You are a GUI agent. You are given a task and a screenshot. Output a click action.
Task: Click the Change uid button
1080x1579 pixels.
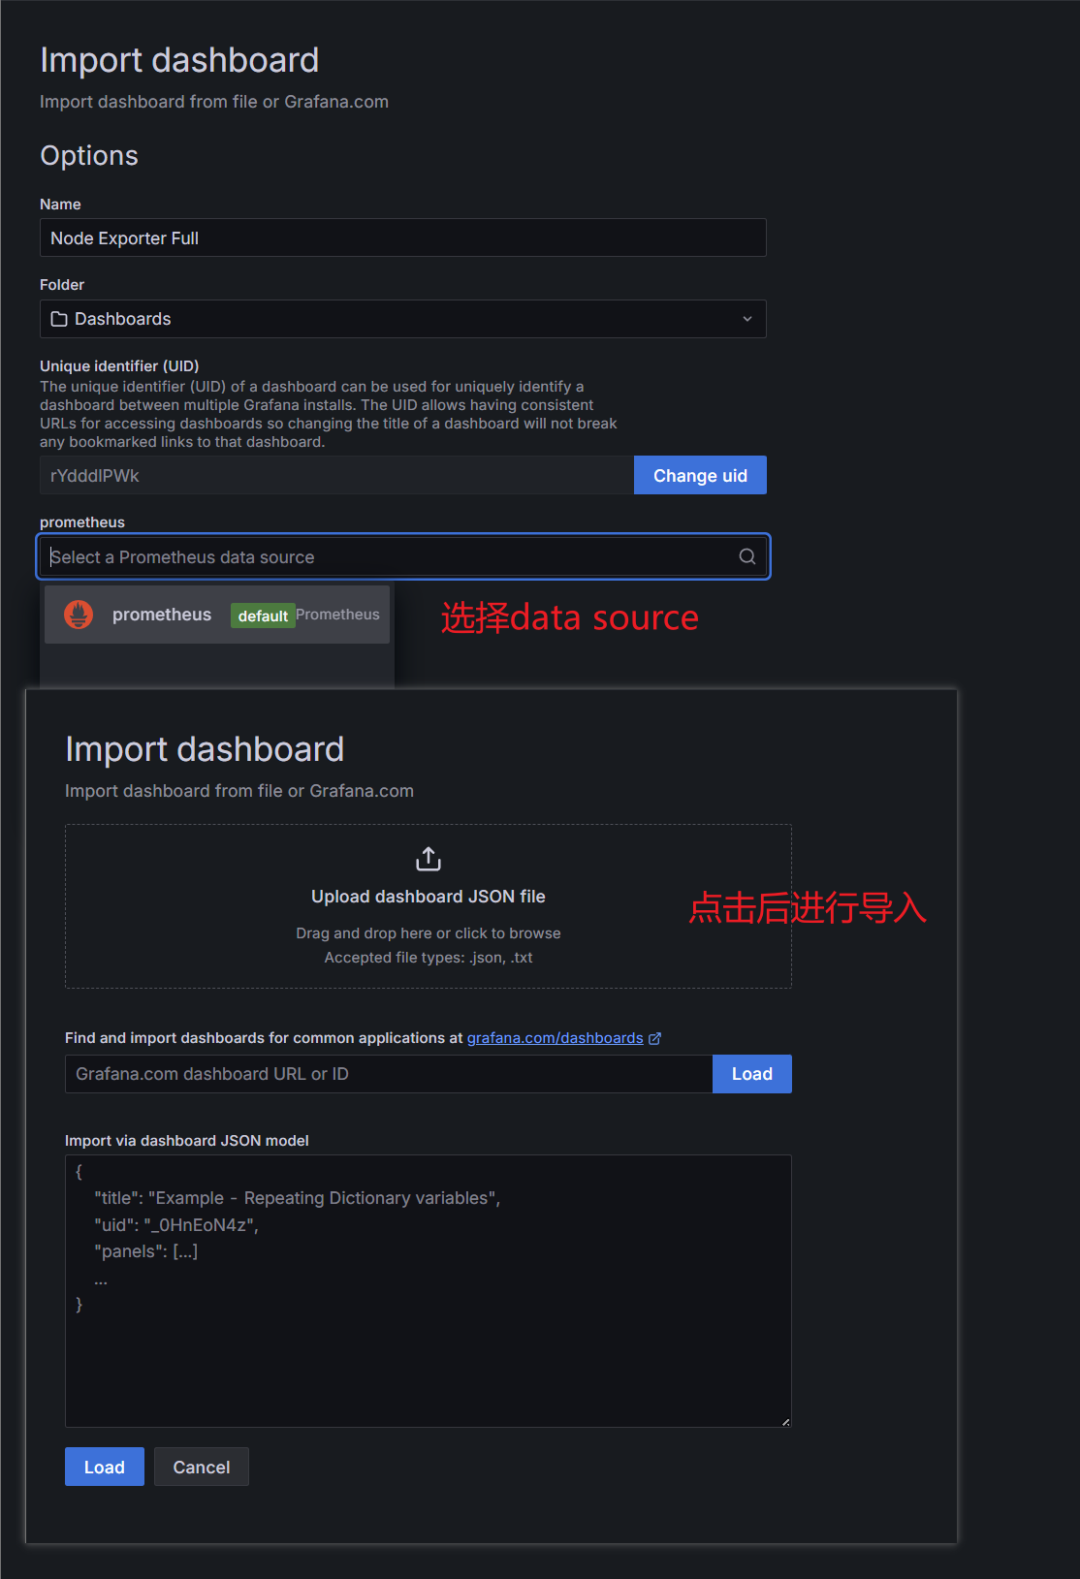pyautogui.click(x=700, y=475)
